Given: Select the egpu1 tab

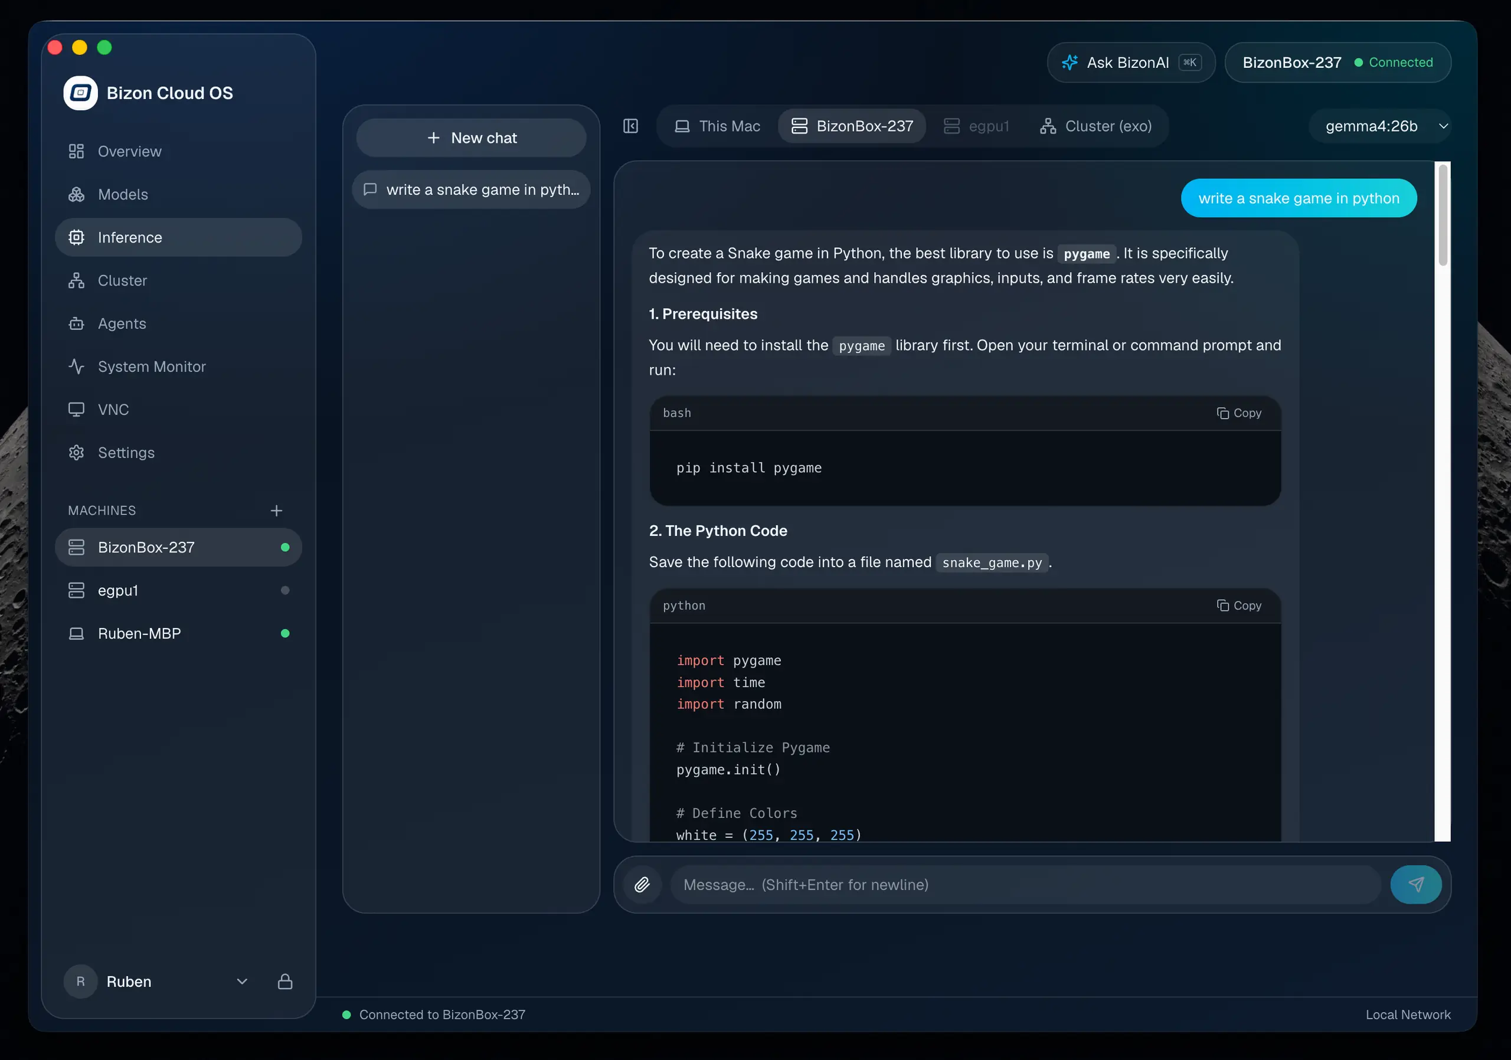Looking at the screenshot, I should point(976,126).
